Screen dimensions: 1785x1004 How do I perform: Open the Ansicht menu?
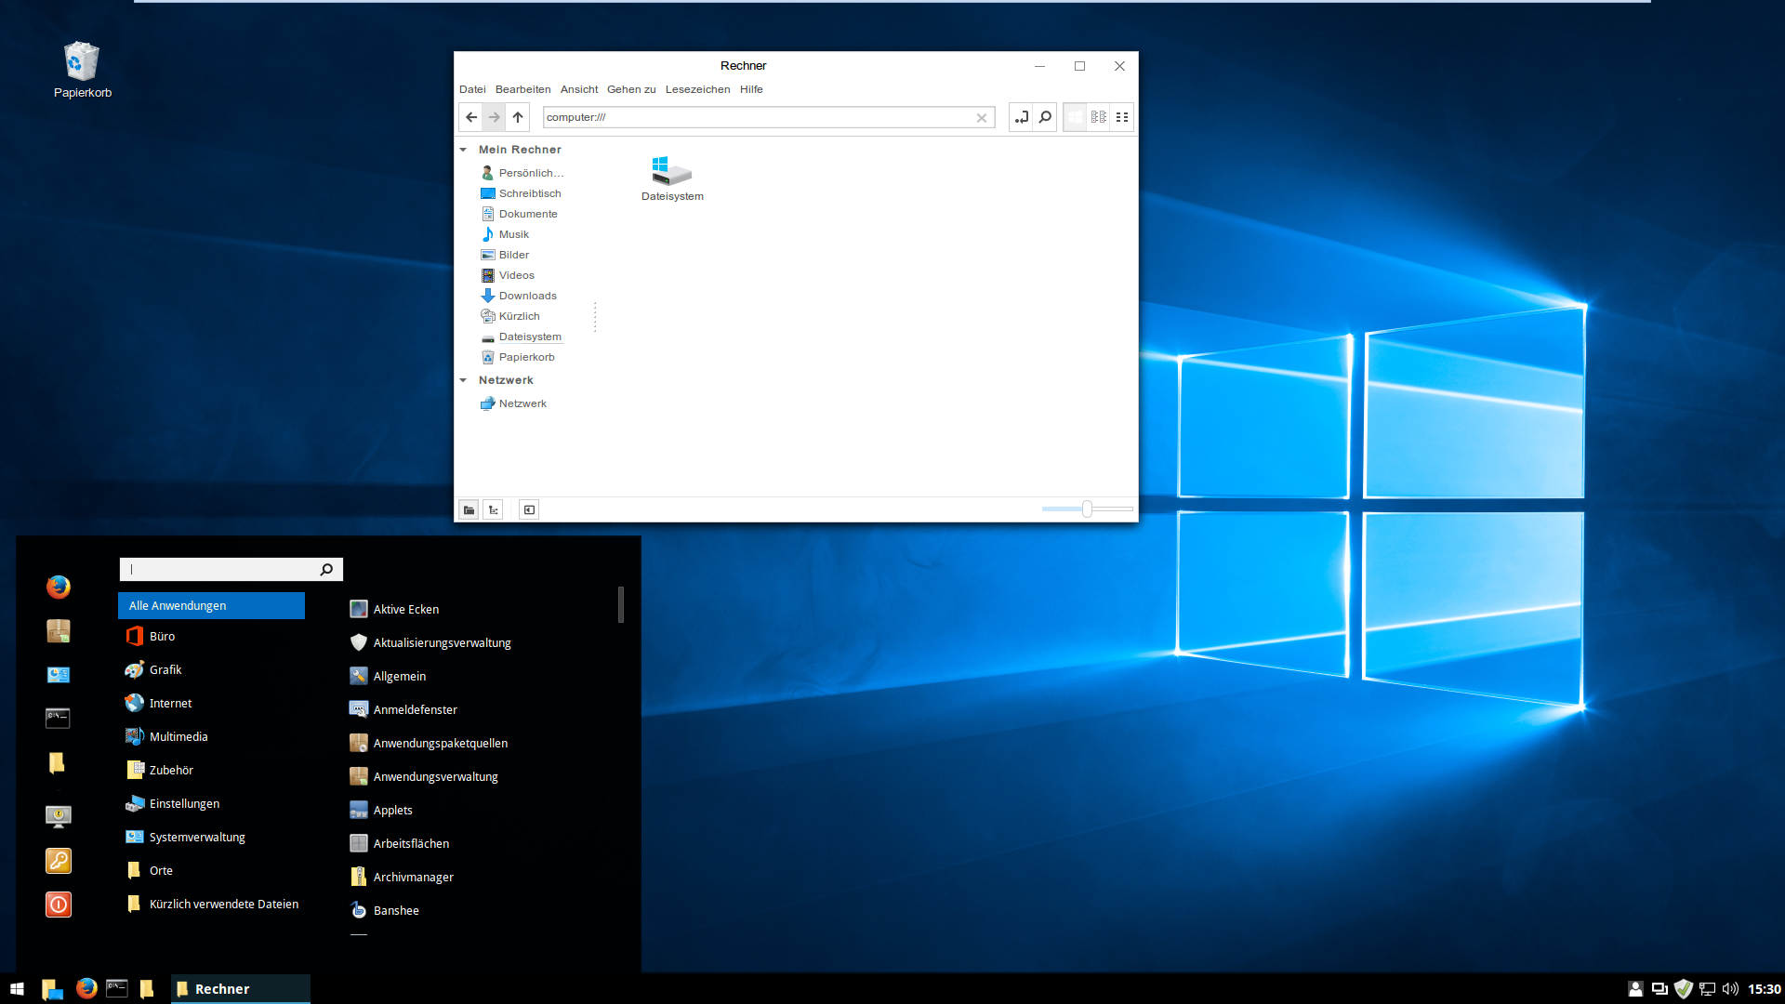[578, 89]
